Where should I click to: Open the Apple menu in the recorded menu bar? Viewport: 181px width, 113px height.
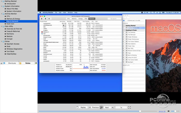click(40, 12)
